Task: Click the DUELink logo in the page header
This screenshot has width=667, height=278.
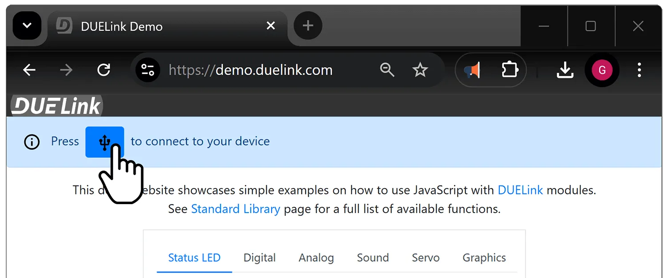Action: [x=56, y=105]
